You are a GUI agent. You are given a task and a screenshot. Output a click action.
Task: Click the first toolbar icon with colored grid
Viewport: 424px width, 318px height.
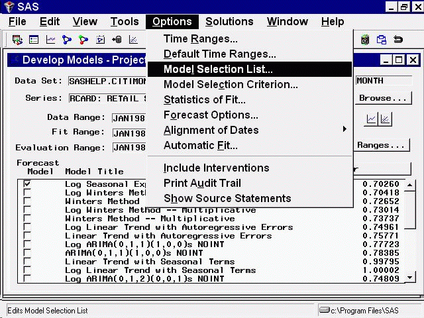point(18,40)
